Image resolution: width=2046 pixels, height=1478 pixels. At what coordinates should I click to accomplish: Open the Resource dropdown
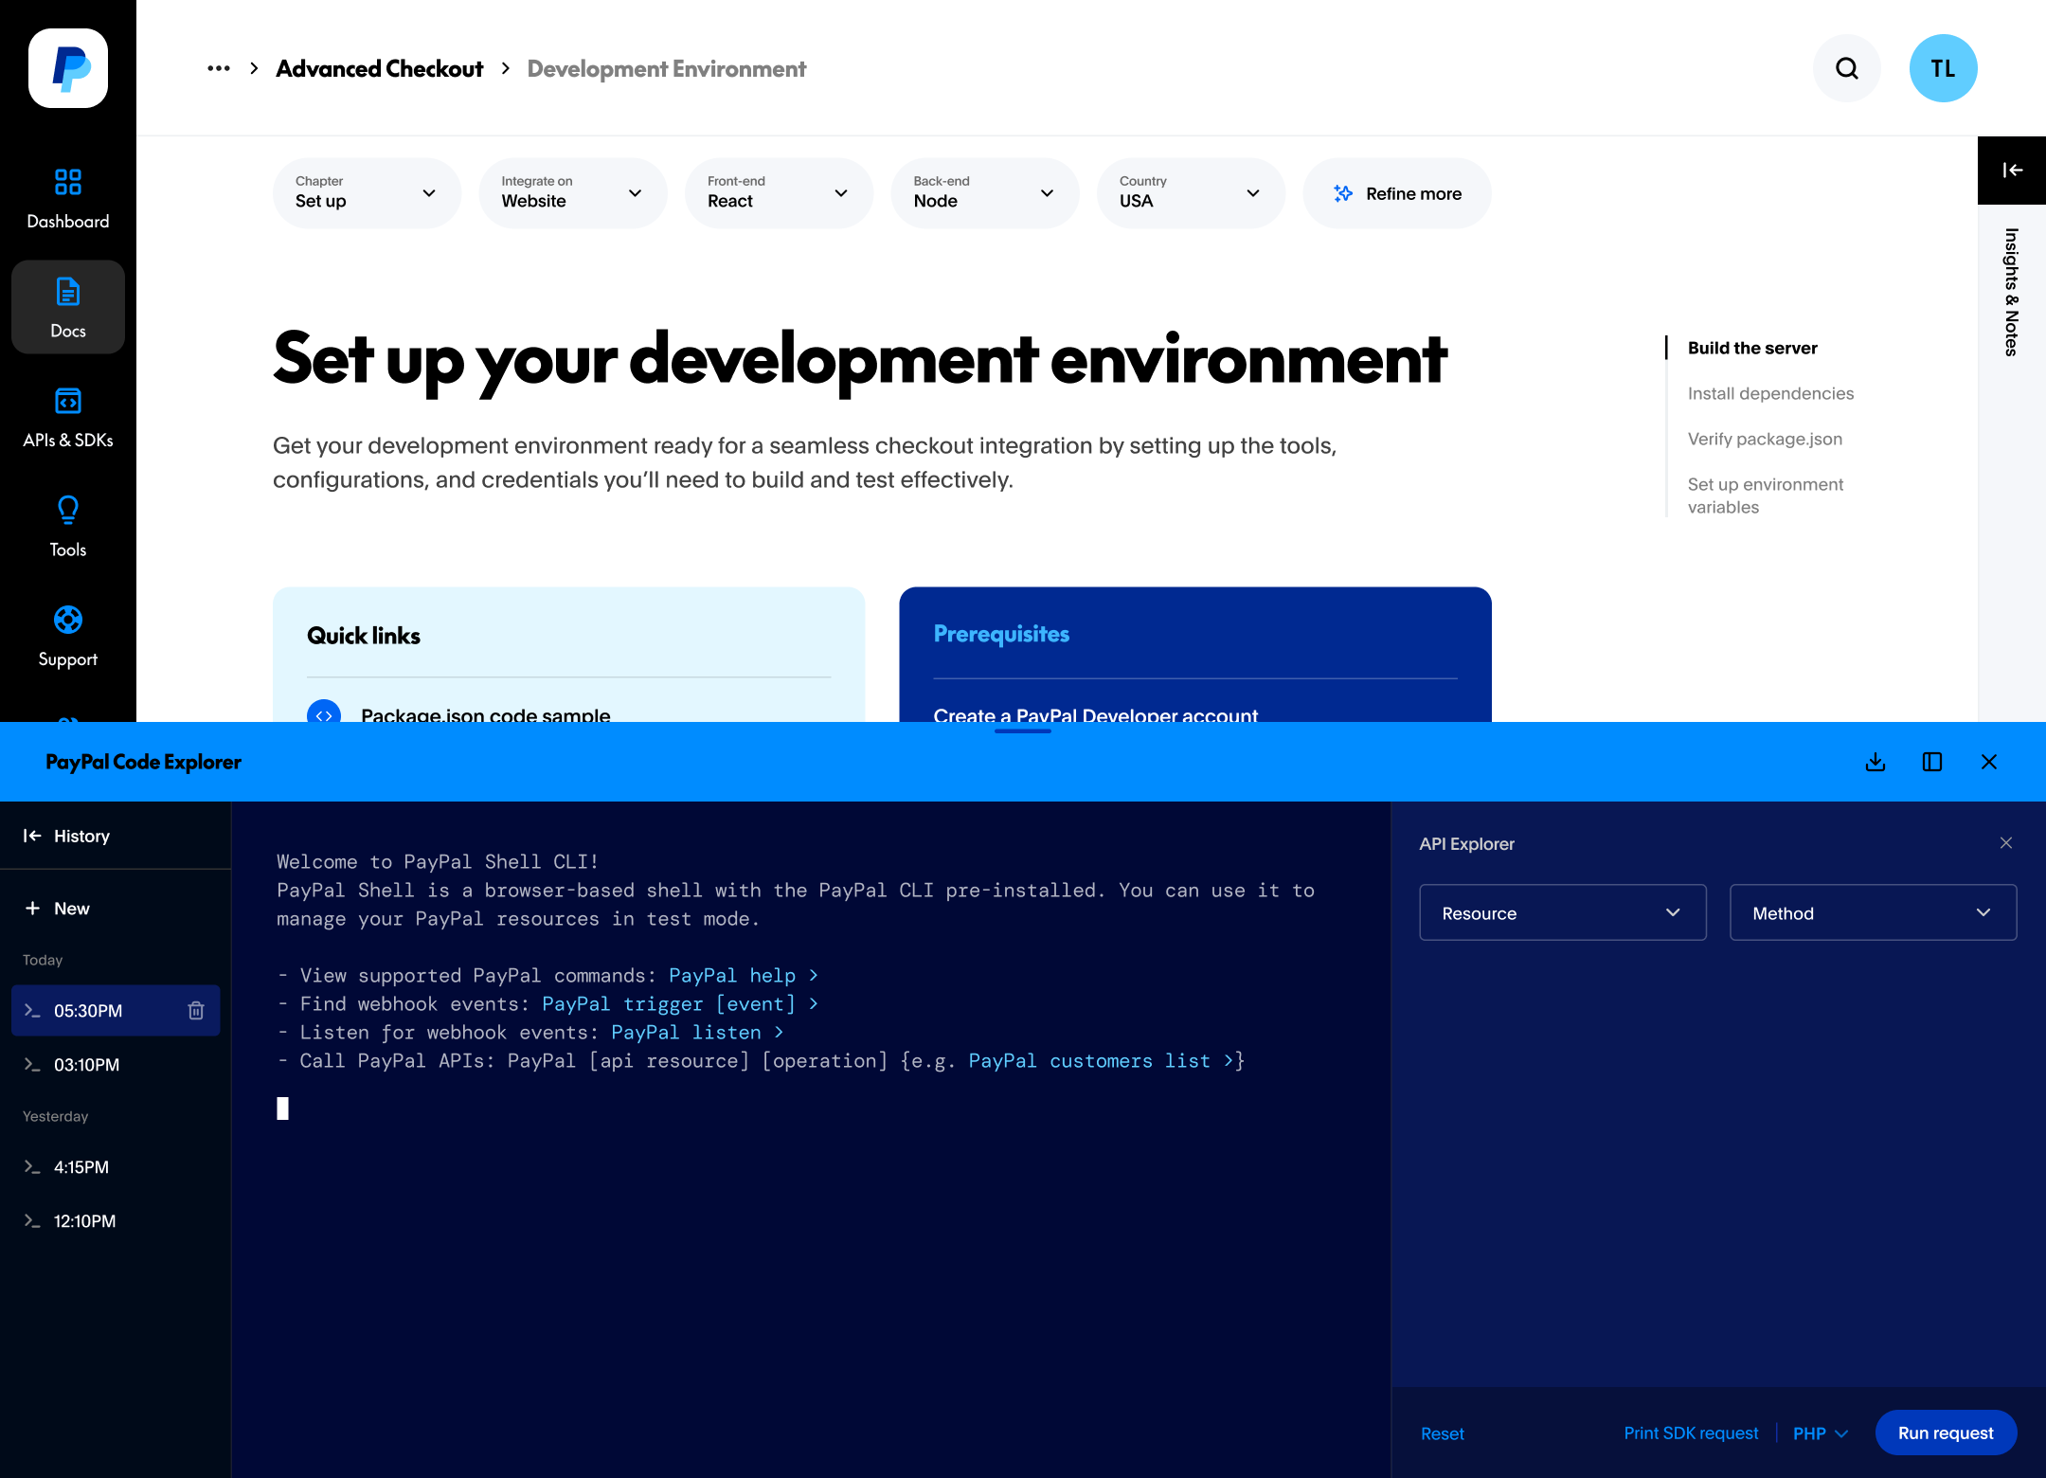coord(1562,913)
